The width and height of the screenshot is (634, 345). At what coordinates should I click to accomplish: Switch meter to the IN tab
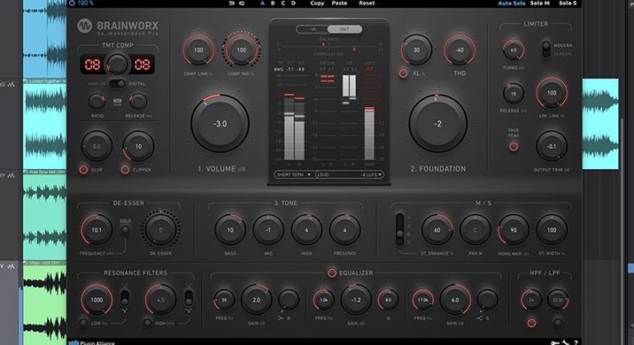312,28
